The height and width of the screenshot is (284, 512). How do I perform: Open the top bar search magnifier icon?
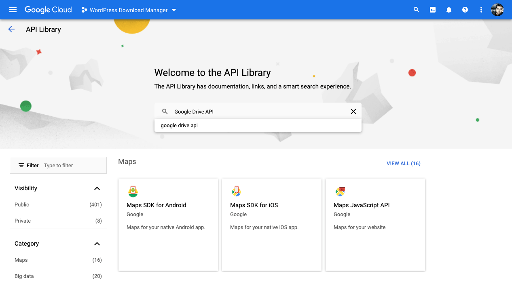point(416,10)
